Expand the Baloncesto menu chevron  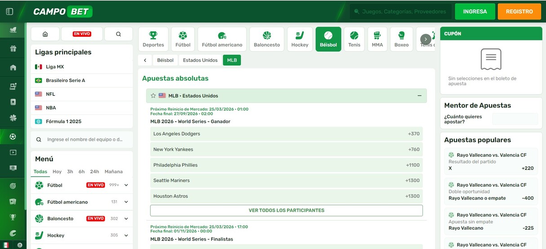click(126, 218)
